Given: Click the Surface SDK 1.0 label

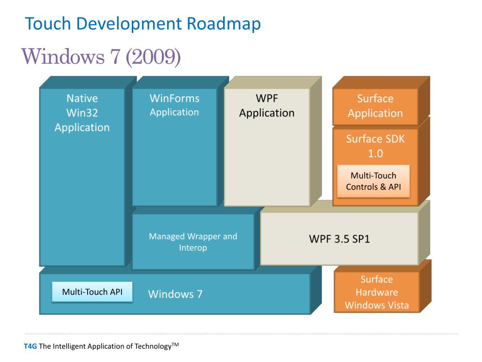Looking at the screenshot, I should click(x=375, y=146).
